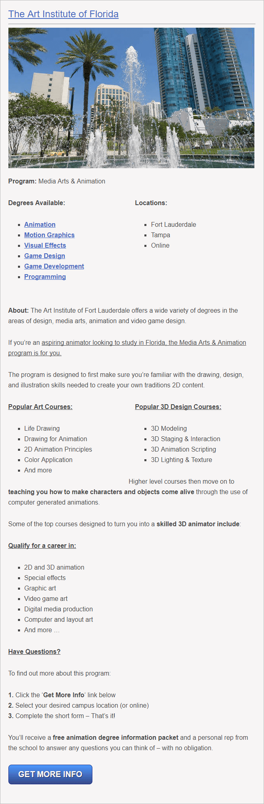Click the Qualify for a career heading
Image resolution: width=264 pixels, height=804 pixels.
(x=42, y=545)
